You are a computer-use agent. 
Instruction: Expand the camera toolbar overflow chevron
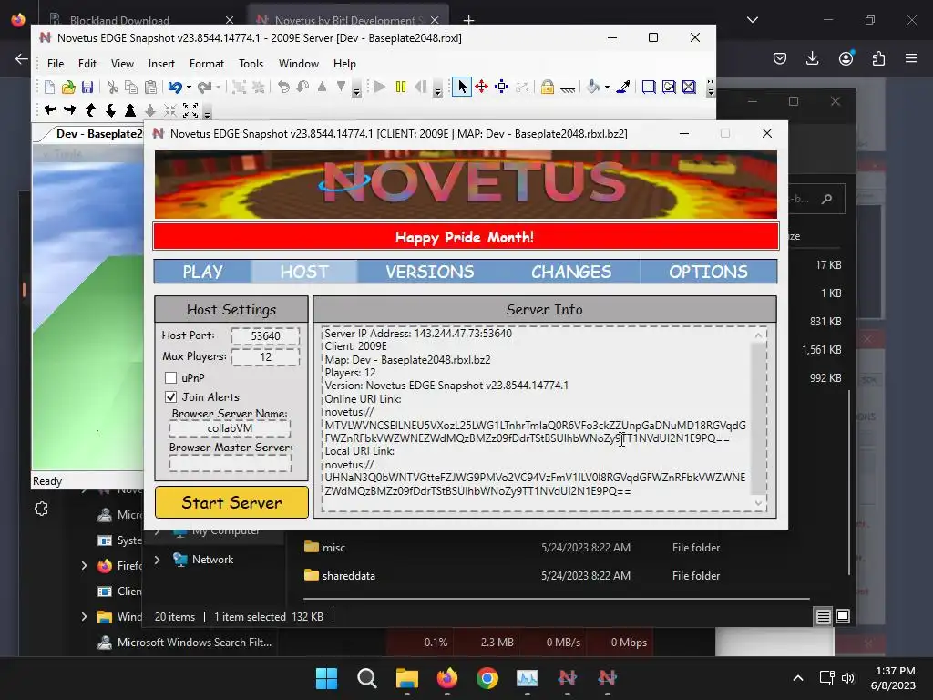[x=207, y=113]
